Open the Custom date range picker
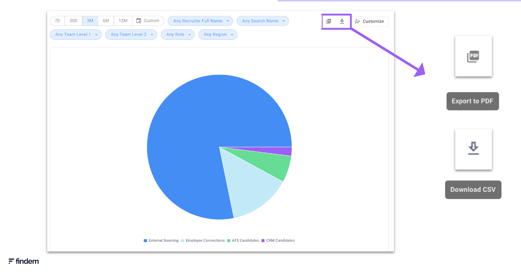 point(148,21)
